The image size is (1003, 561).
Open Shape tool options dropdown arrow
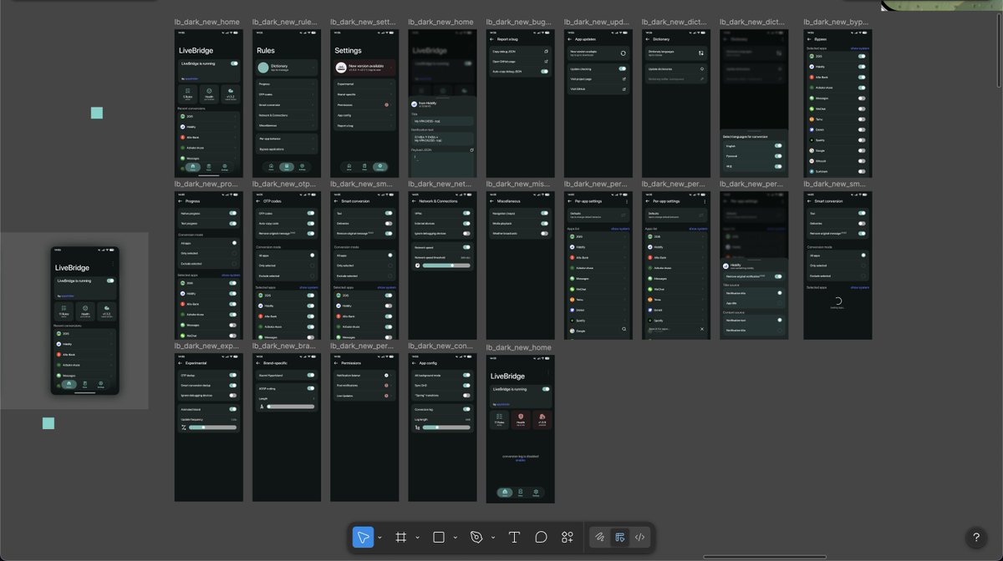(x=455, y=538)
